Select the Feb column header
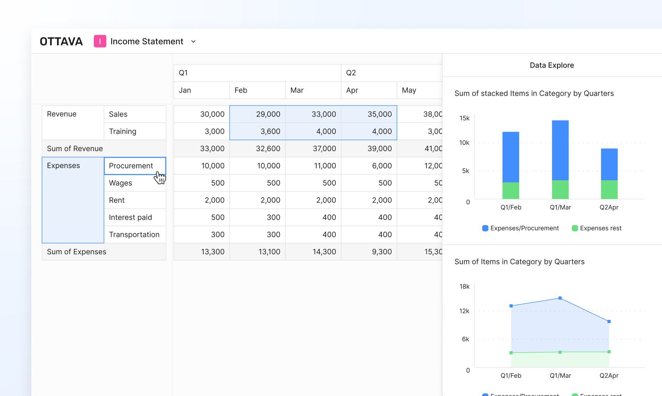The image size is (662, 396). pyautogui.click(x=257, y=90)
